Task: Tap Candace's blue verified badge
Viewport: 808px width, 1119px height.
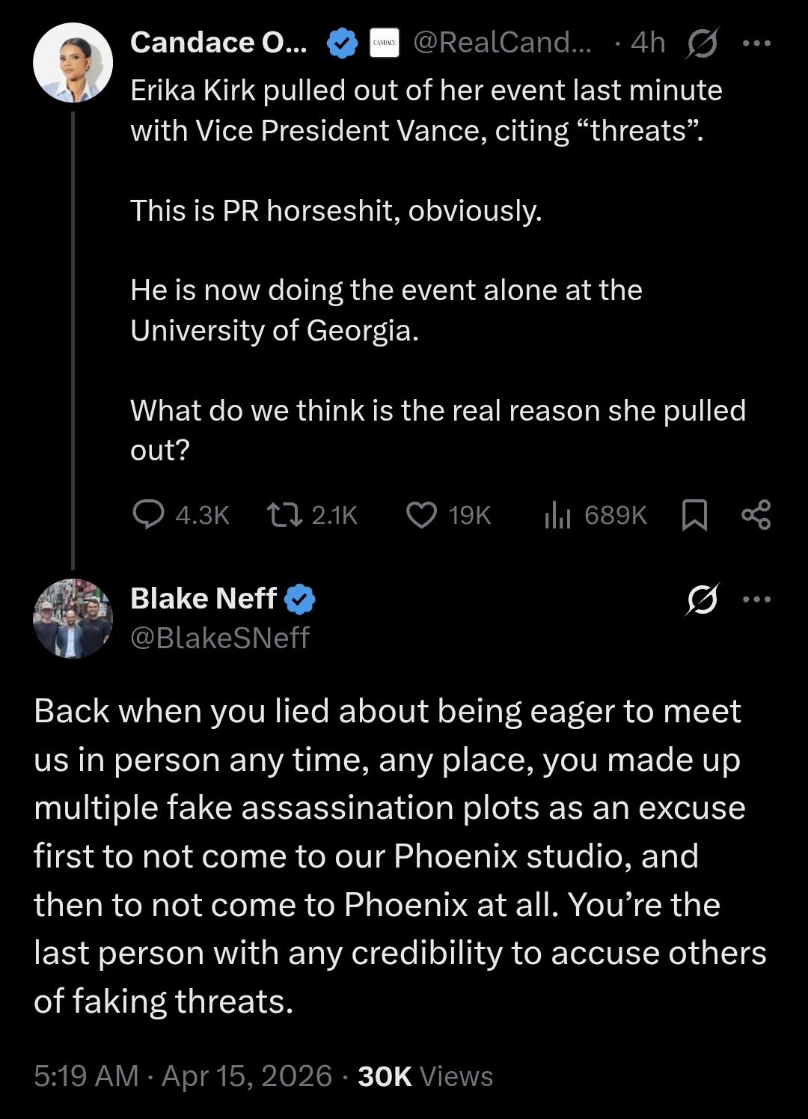Action: [343, 43]
